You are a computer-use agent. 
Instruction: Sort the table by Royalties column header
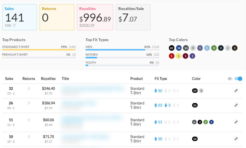[x=48, y=79]
